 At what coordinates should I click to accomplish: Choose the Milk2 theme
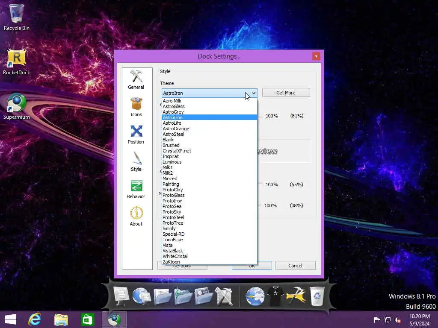[x=210, y=173]
